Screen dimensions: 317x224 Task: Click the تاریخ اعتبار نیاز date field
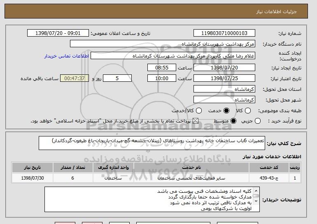(x=224, y=79)
